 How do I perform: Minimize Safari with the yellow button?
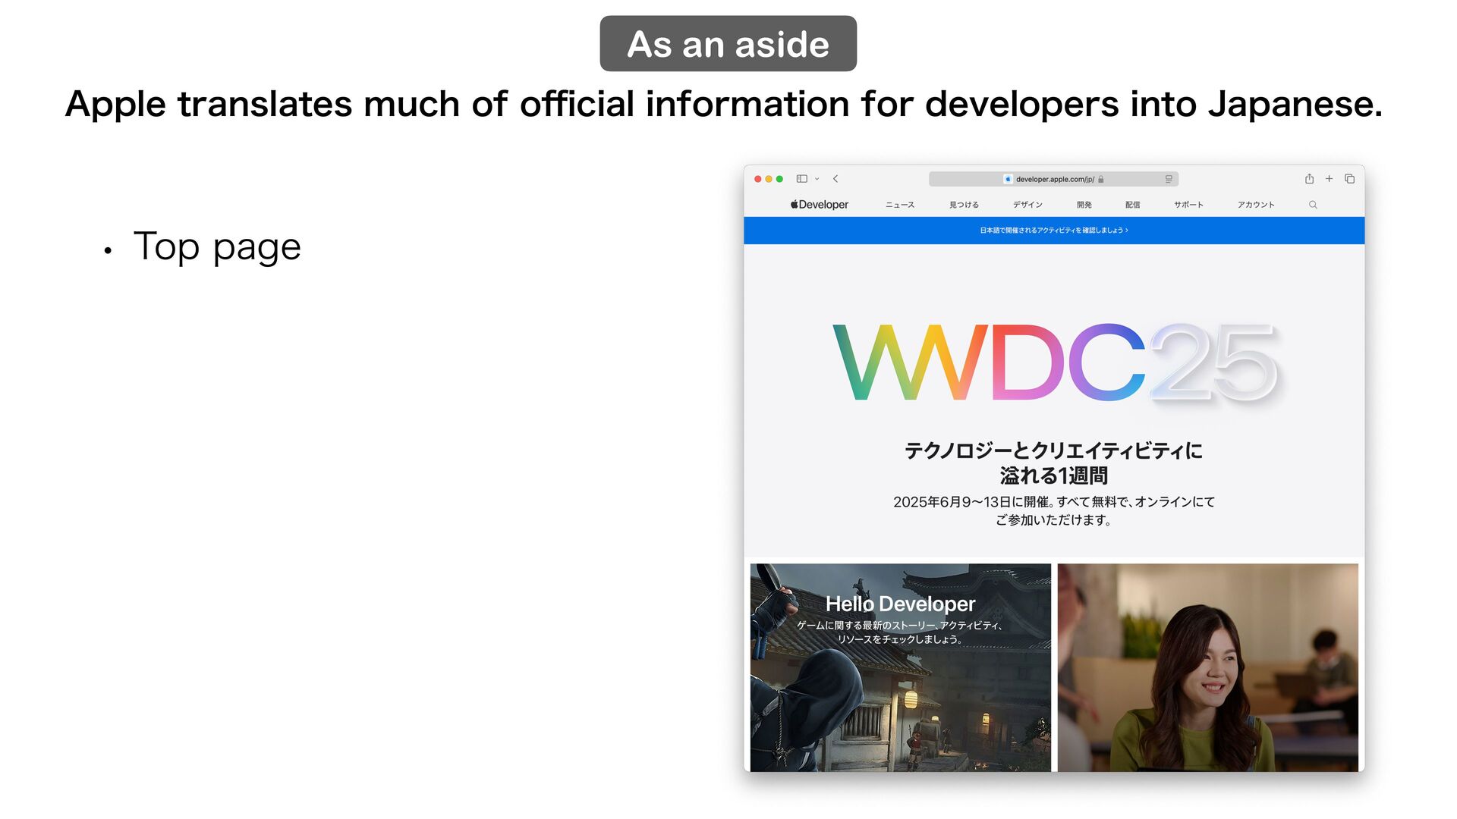pos(769,179)
